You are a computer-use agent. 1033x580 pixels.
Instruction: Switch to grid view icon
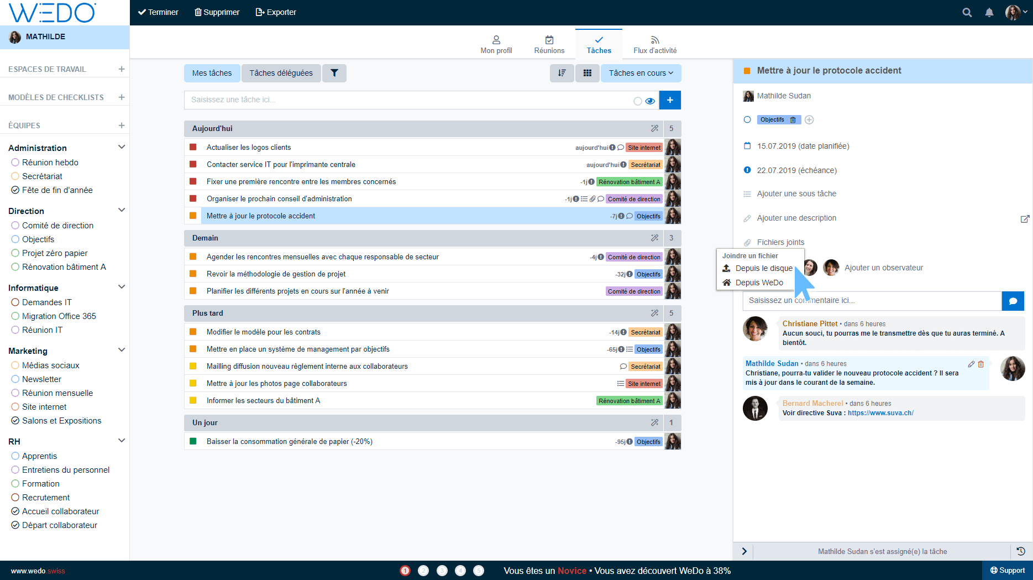coord(587,73)
